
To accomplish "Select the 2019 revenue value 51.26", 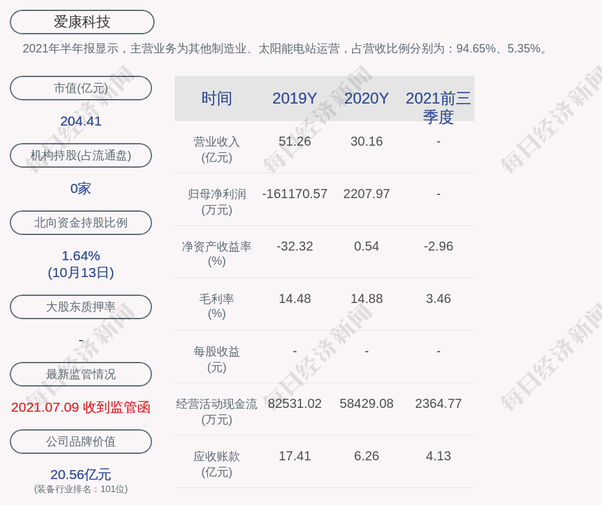I will (295, 141).
